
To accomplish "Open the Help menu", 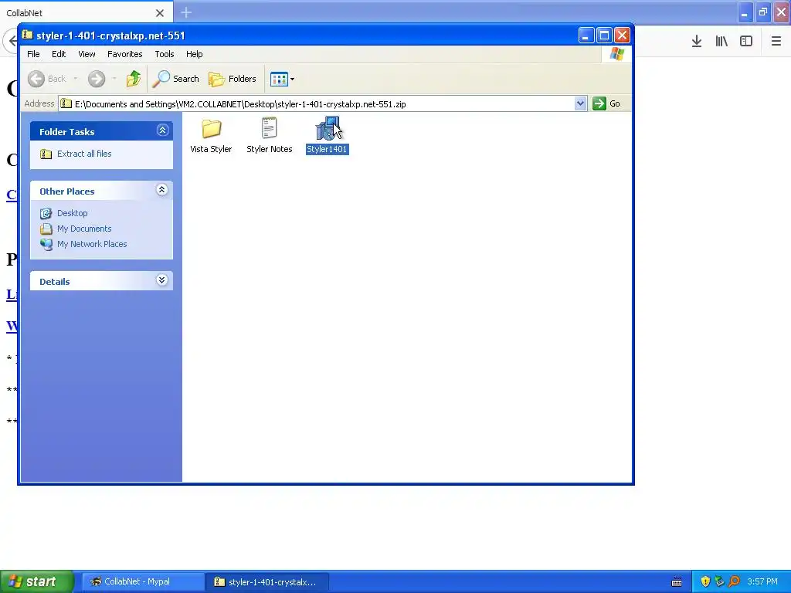I will tap(194, 54).
